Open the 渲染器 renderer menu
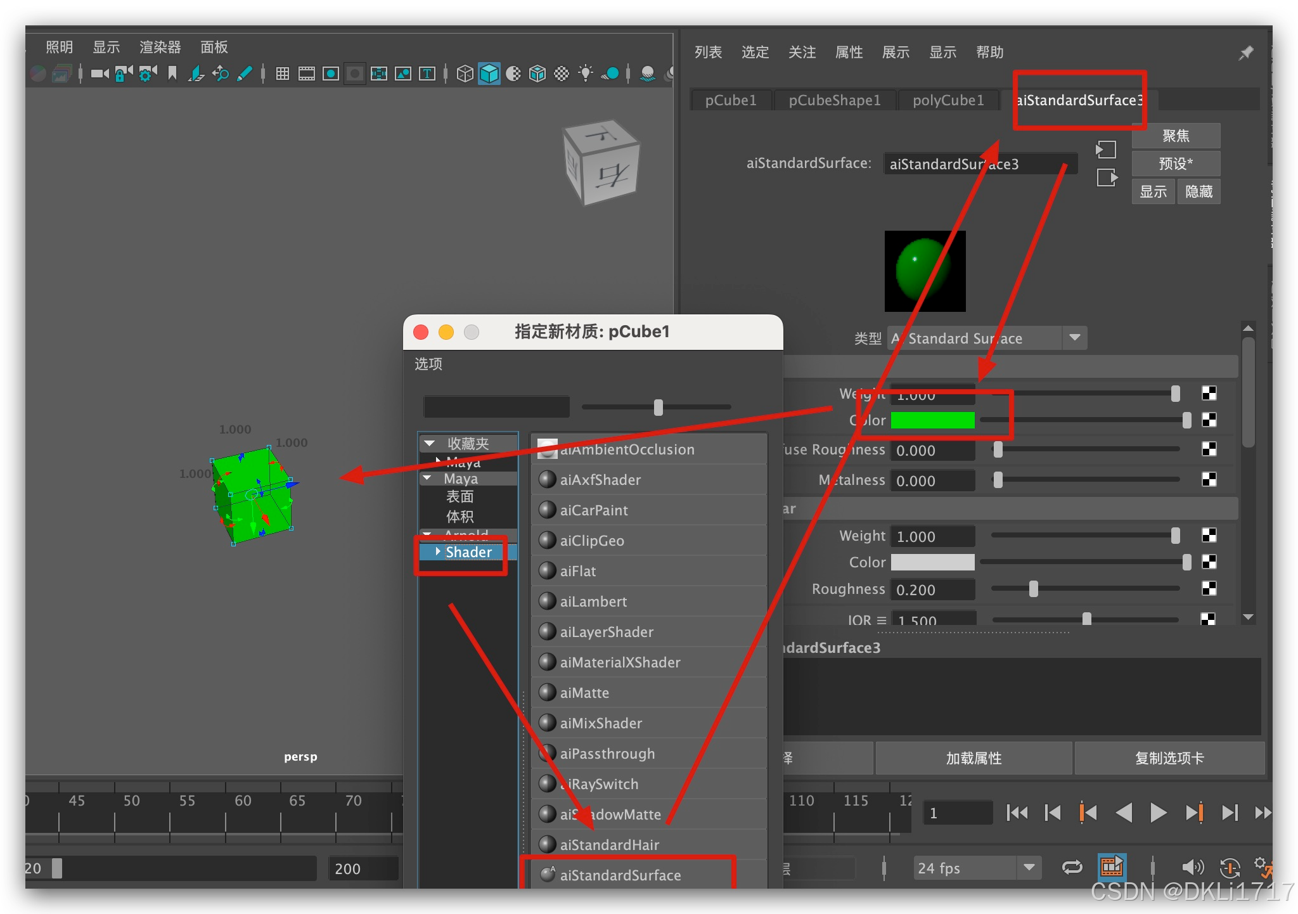This screenshot has width=1298, height=914. point(160,48)
